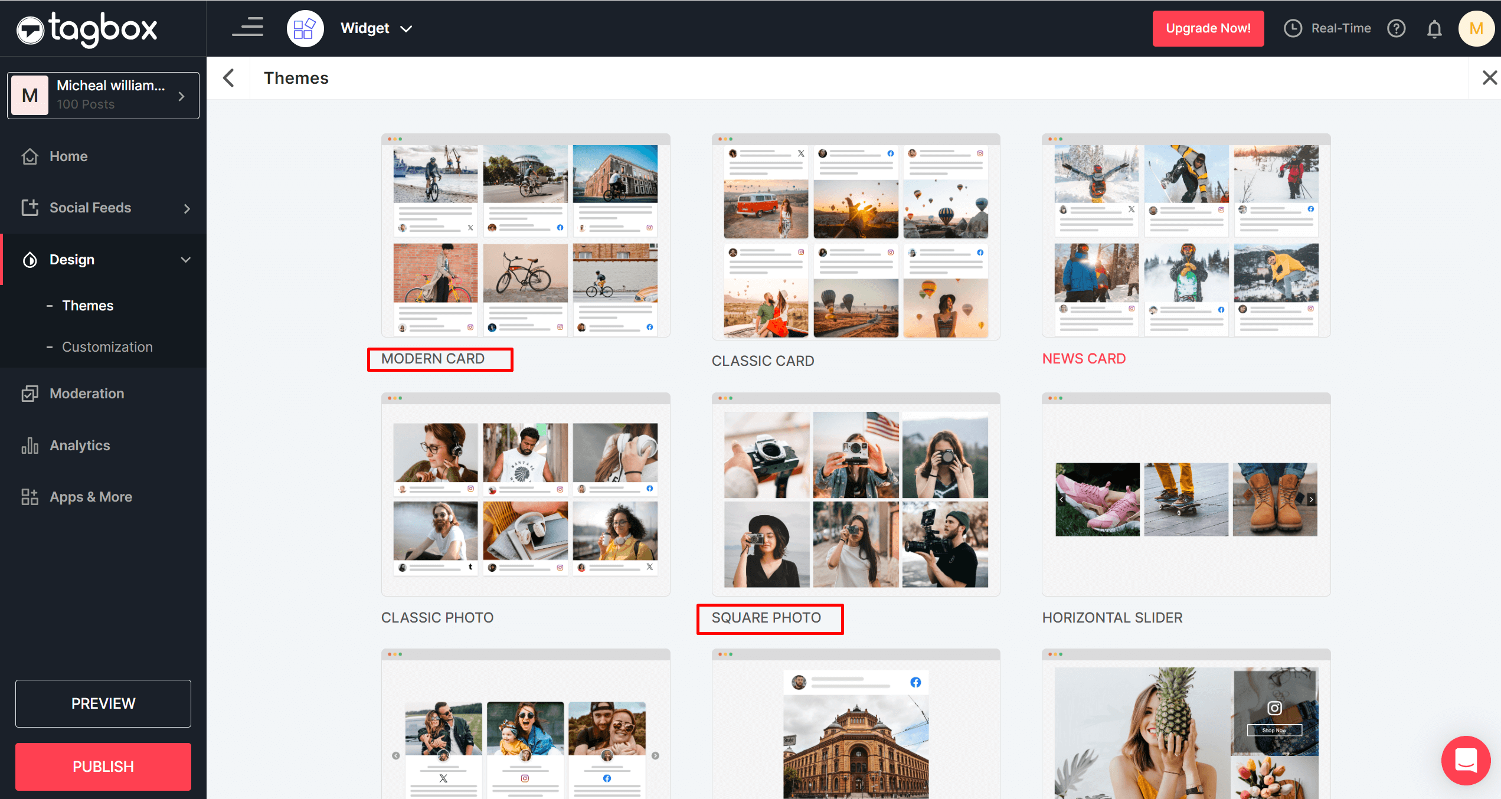
Task: Click the user avatar in the top right
Action: [1476, 28]
